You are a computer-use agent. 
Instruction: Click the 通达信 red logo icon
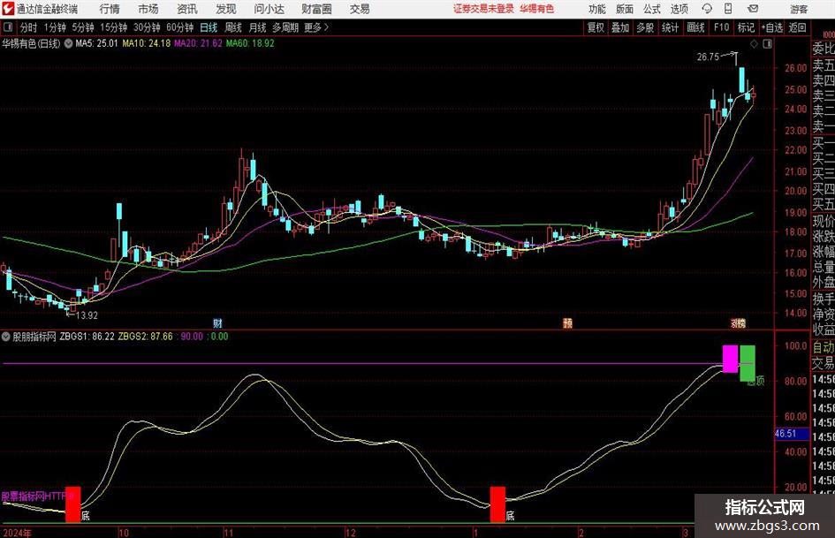(8, 9)
